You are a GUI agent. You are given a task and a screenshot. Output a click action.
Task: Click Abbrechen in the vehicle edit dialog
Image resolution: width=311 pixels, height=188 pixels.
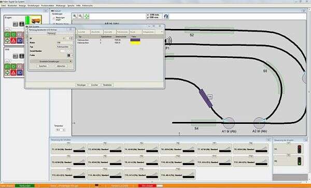tap(61, 66)
